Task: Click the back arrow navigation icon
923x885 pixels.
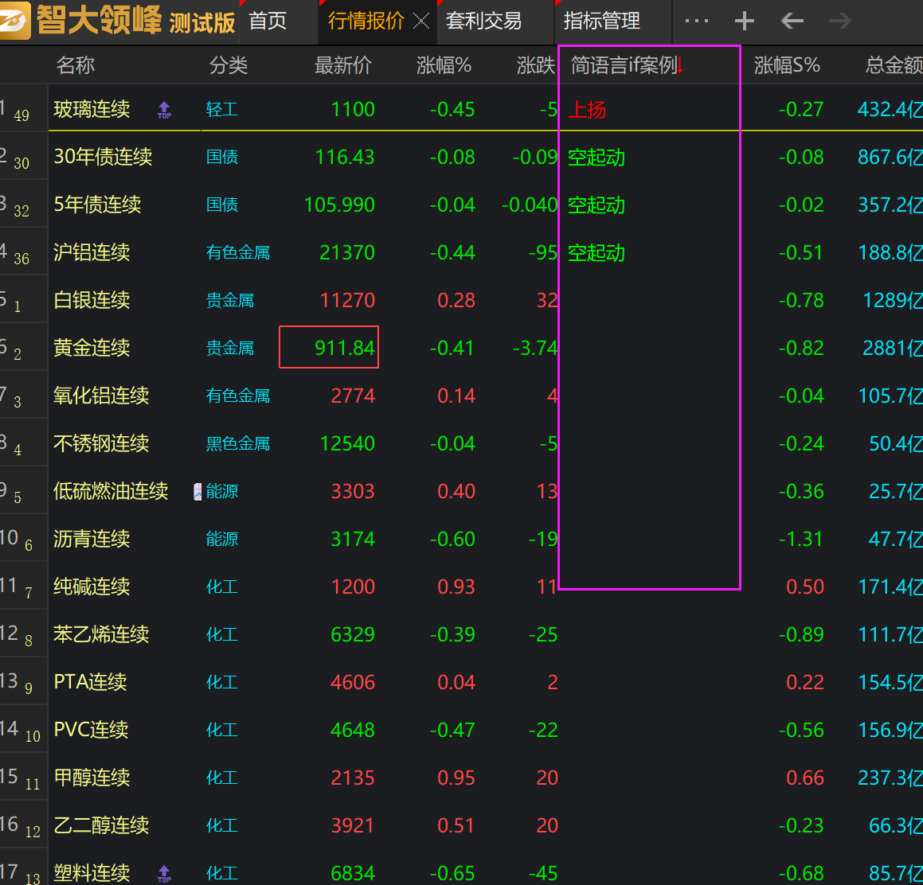Action: [x=792, y=21]
